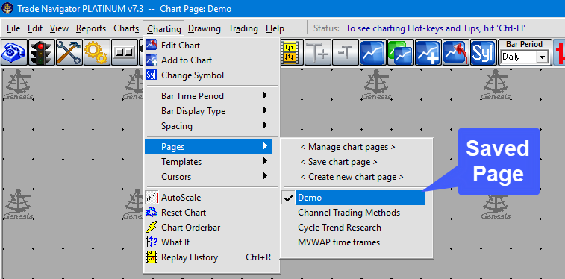The height and width of the screenshot is (279, 565).
Task: Open the Drawing menu
Action: coord(205,28)
